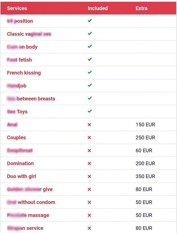Open the French kissing service link
This screenshot has height=233, width=177.
click(24, 73)
